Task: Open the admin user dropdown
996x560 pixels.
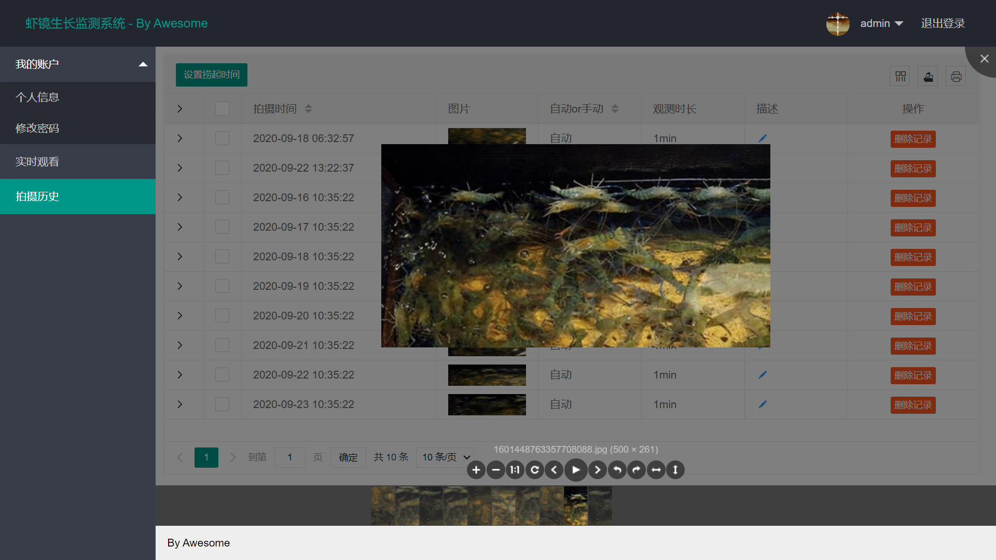Action: click(881, 23)
